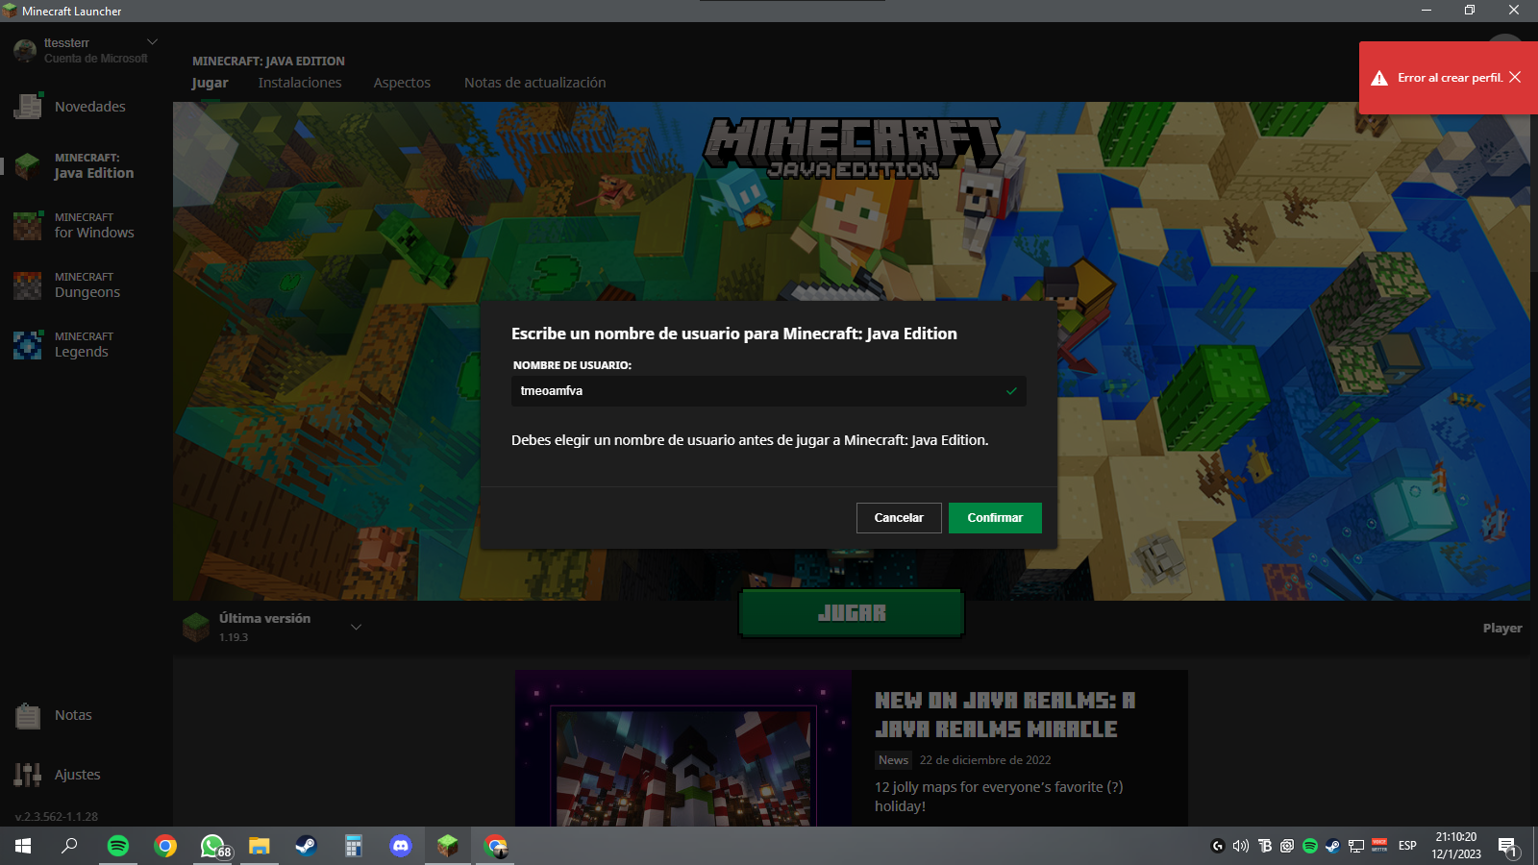1538x865 pixels.
Task: Open Notas de actualización tab
Action: (x=535, y=83)
